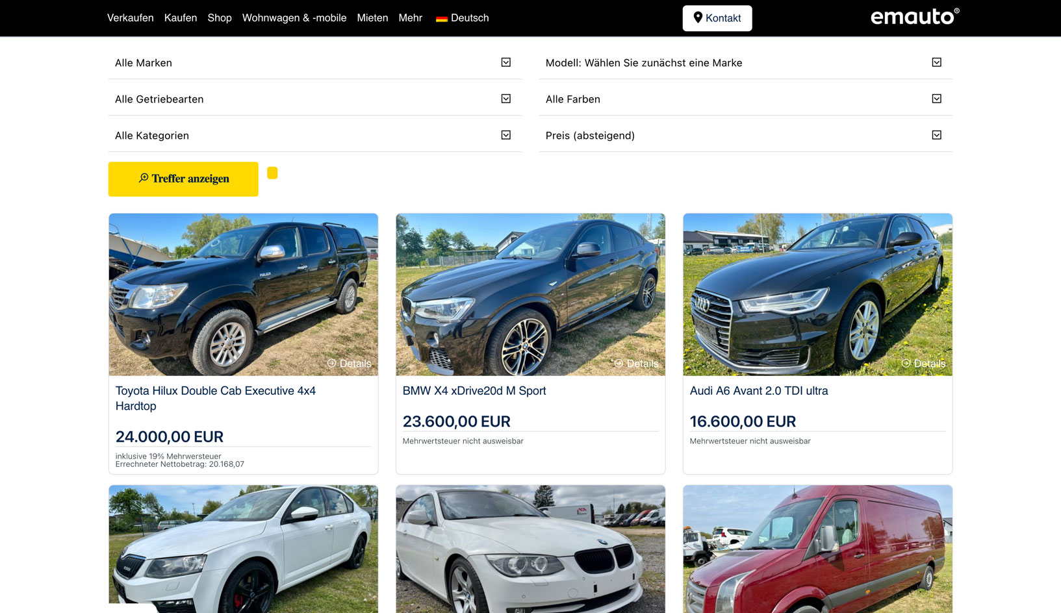Image resolution: width=1061 pixels, height=613 pixels.
Task: Open BMW X4 xDrive20d M Sport title
Action: pyautogui.click(x=474, y=391)
